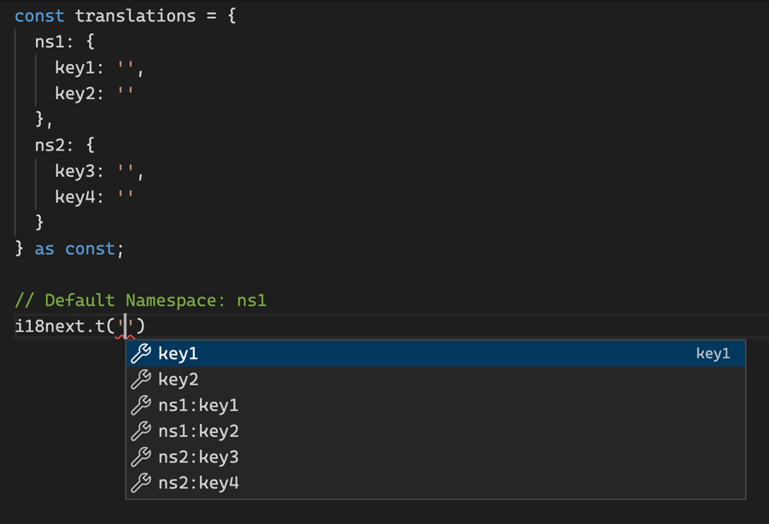Click the key1 detail label at right of suggestion
Screen dimensions: 769x524
click(x=713, y=354)
